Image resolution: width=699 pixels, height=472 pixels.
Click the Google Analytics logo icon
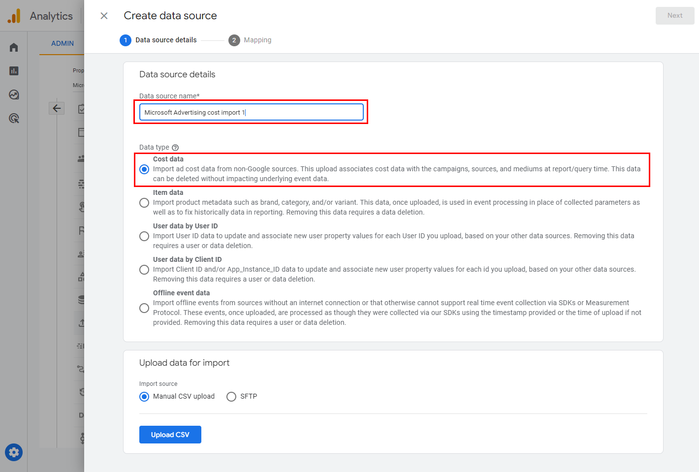[x=14, y=16]
